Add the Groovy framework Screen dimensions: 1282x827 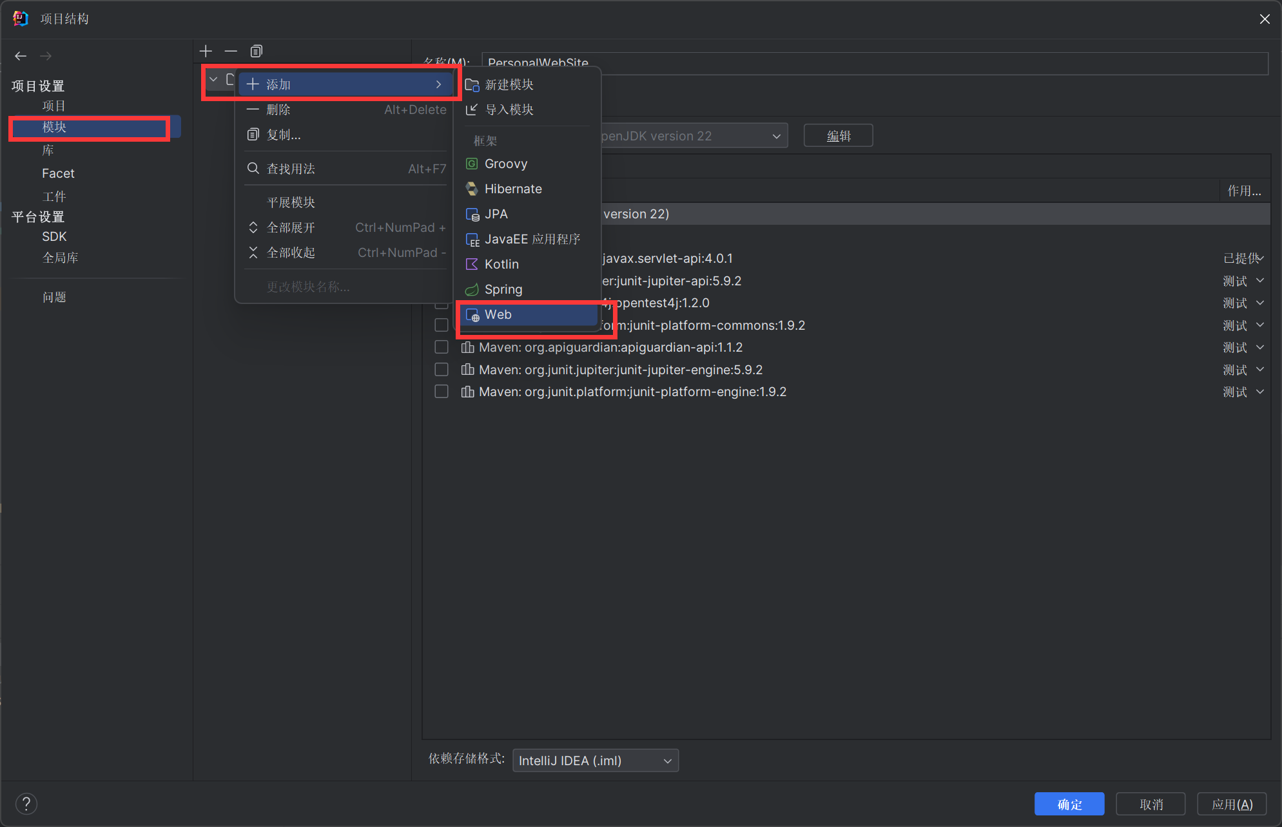[x=527, y=164]
